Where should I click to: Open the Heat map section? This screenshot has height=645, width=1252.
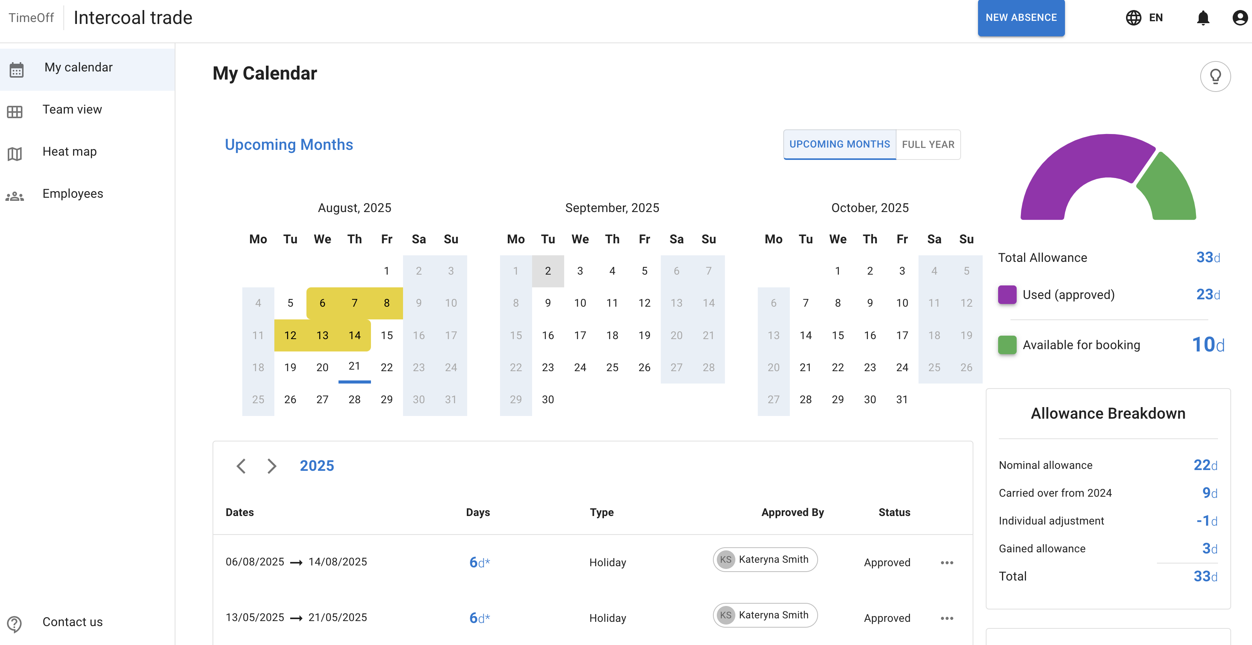click(69, 151)
